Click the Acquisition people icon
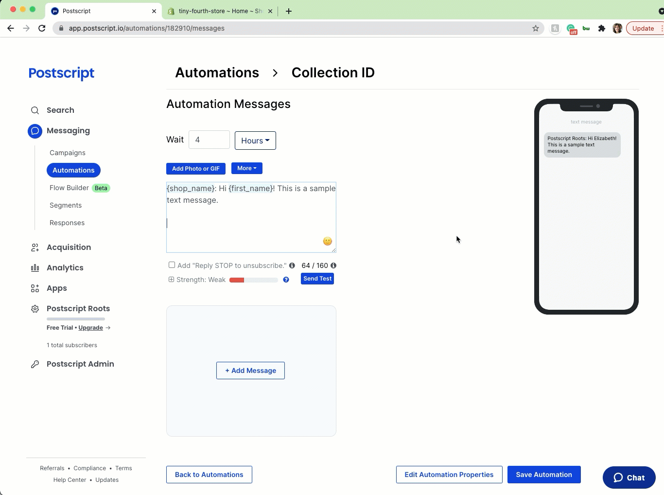The height and width of the screenshot is (495, 664). click(x=35, y=247)
